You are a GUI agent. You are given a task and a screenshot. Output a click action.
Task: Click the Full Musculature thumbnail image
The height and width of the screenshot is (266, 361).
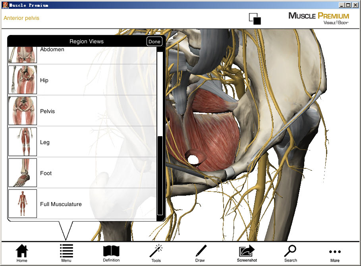(x=23, y=204)
